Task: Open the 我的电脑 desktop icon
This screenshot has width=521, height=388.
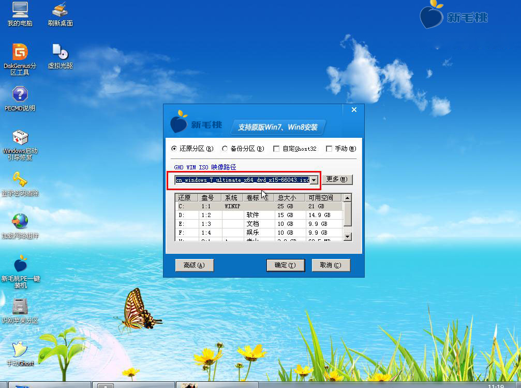Action: pyautogui.click(x=20, y=14)
